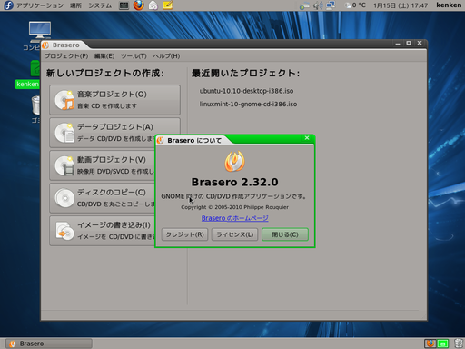Launch Firefox from the top panel

139,5
